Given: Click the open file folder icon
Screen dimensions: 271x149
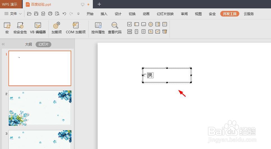Looking at the screenshot, I should pyautogui.click(x=29, y=14).
